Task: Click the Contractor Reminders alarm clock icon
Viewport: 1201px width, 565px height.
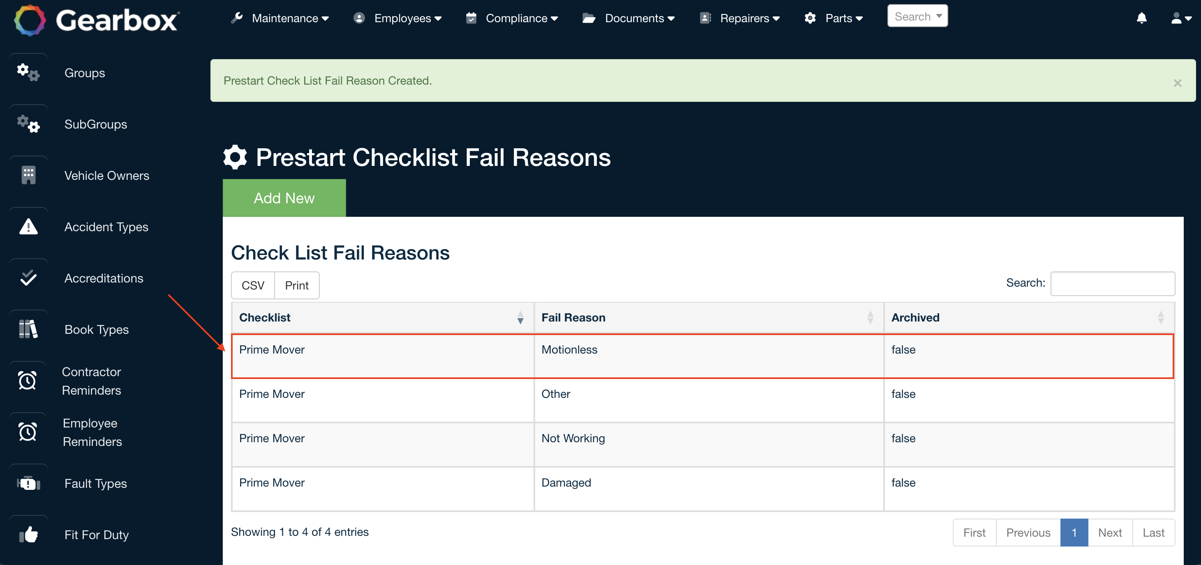Action: pos(28,380)
